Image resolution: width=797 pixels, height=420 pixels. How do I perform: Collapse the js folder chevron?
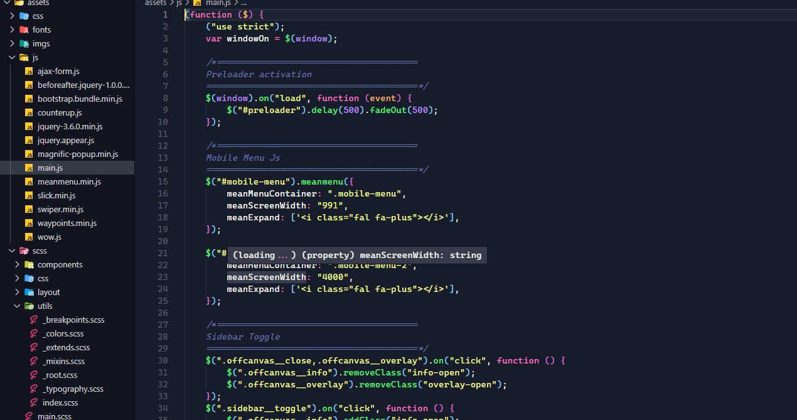pyautogui.click(x=12, y=57)
